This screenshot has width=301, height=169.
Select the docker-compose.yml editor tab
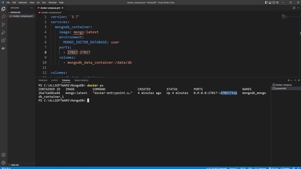click(50, 8)
